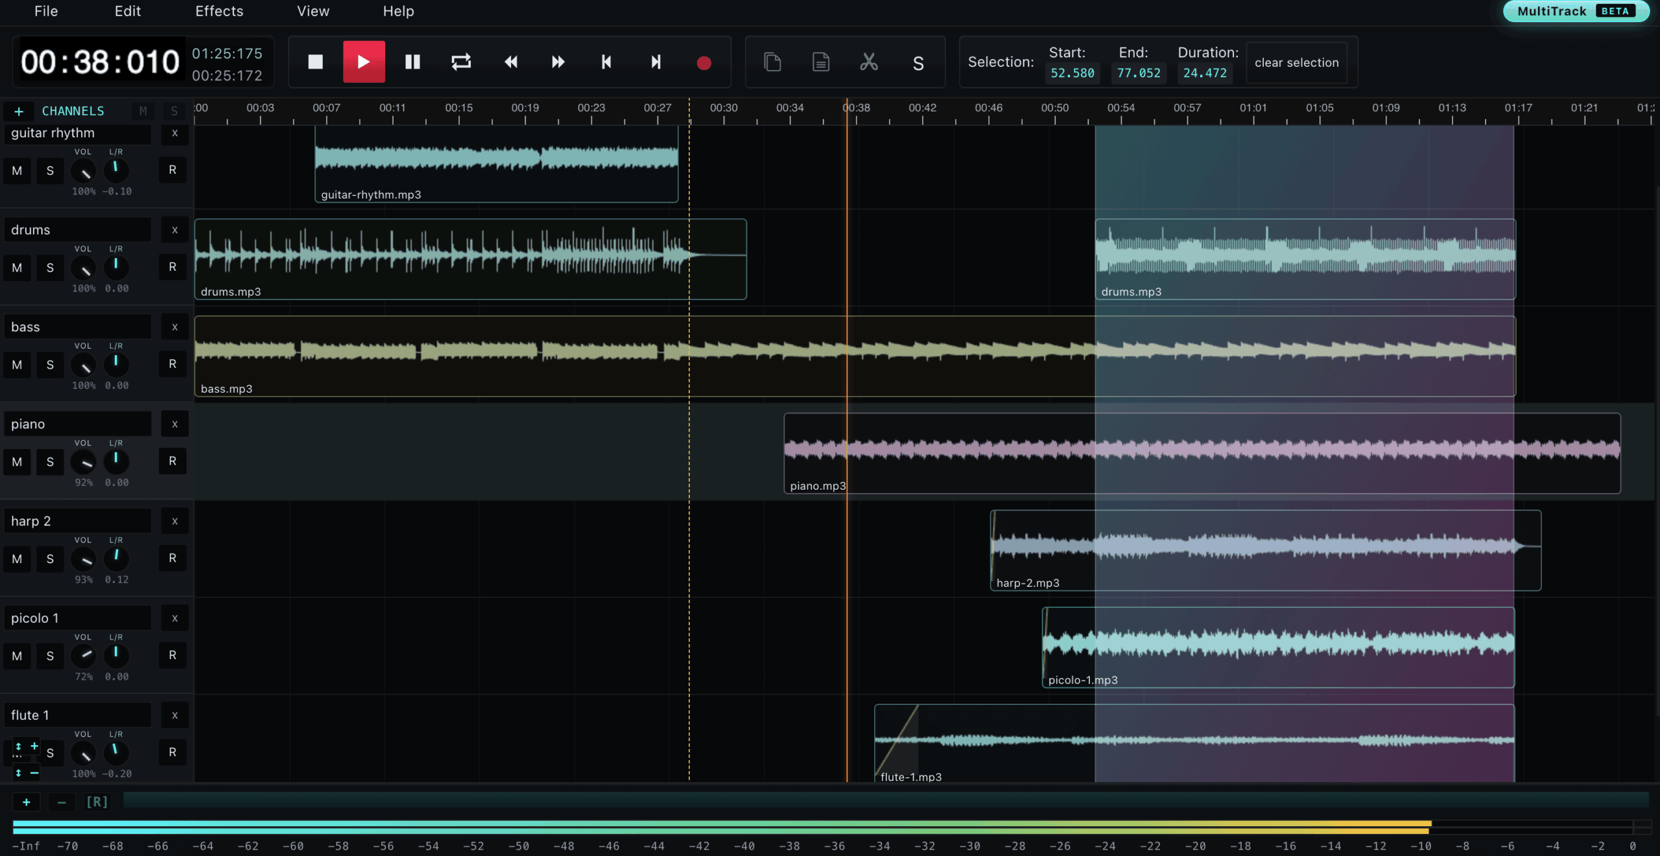Screen dimensions: 1660x856
Task: Start recording with the red record button
Action: [x=704, y=63]
